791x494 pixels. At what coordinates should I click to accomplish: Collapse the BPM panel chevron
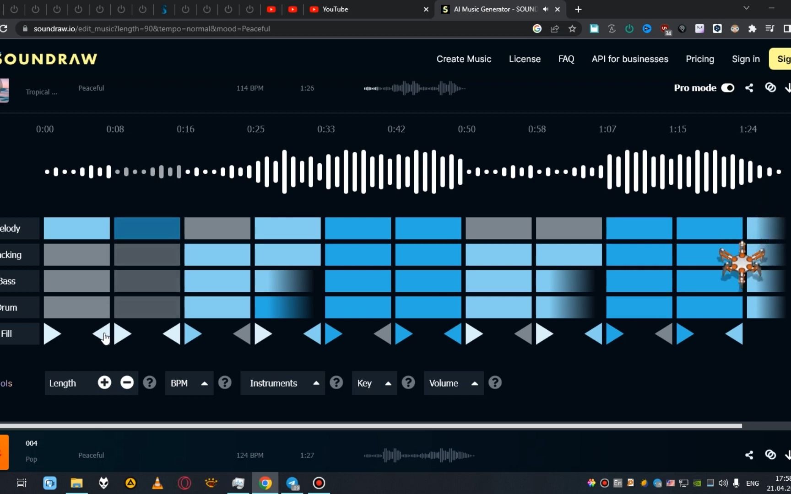pyautogui.click(x=204, y=383)
